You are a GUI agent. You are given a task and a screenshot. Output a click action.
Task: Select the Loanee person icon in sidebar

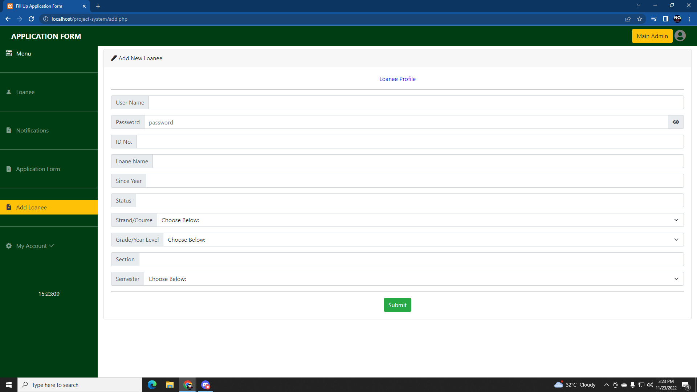pyautogui.click(x=9, y=92)
